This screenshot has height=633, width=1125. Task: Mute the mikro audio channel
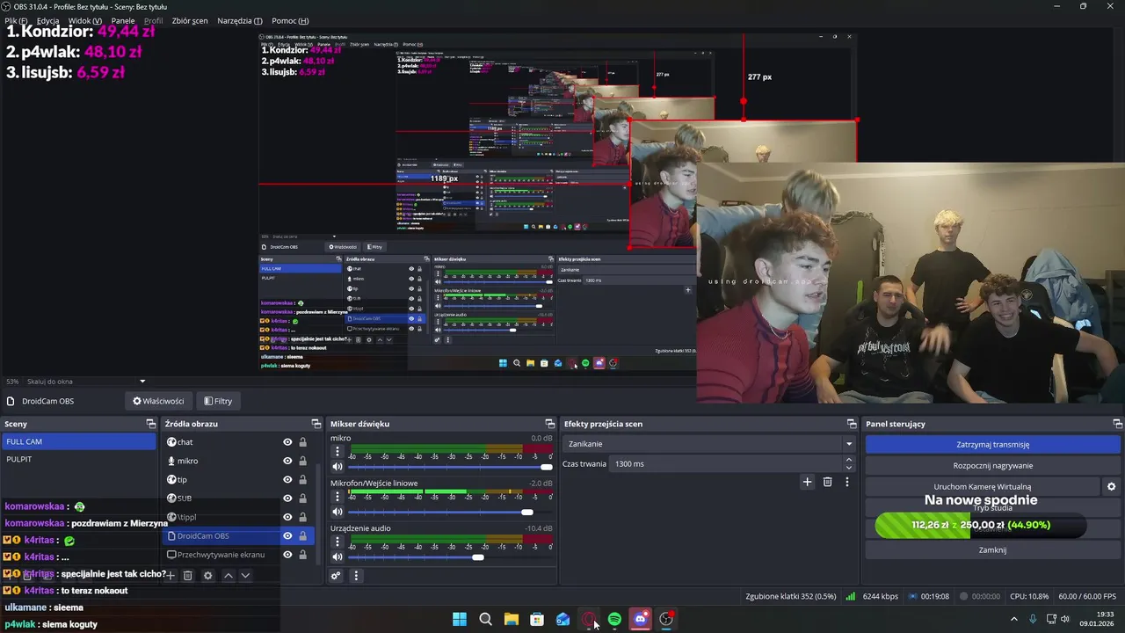tap(337, 467)
